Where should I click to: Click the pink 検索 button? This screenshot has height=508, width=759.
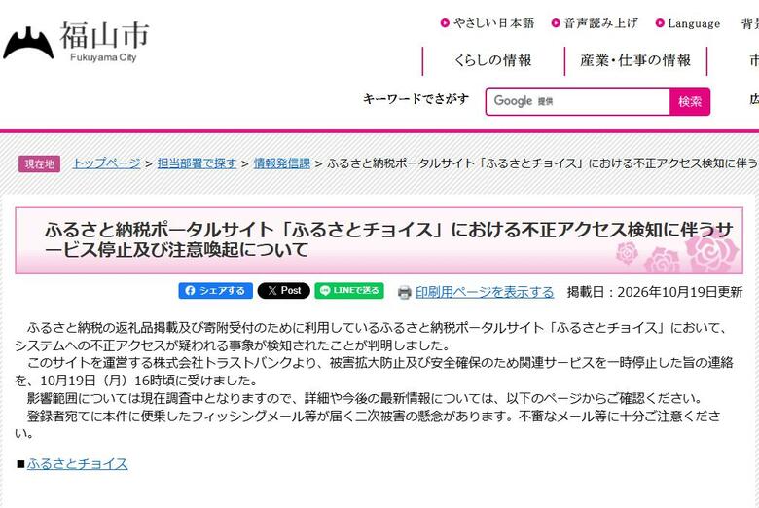point(690,101)
